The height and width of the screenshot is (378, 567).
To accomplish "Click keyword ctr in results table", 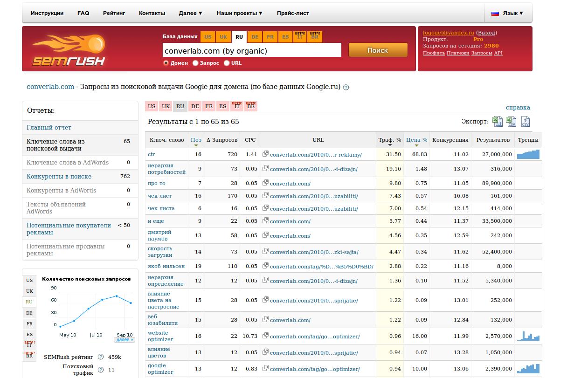I will (x=151, y=154).
